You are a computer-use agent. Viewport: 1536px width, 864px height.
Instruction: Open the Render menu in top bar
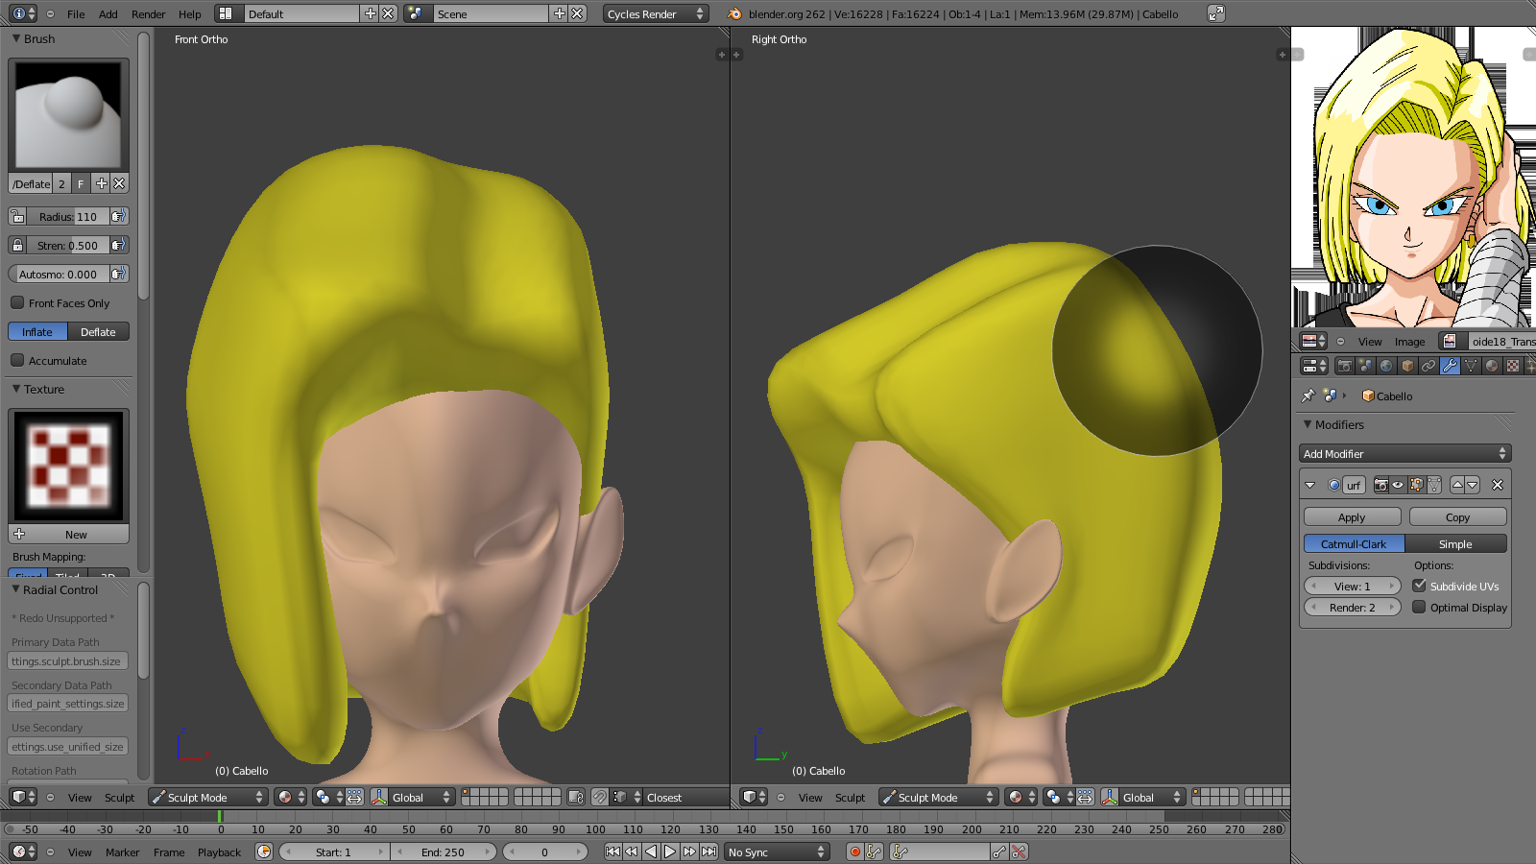[148, 14]
